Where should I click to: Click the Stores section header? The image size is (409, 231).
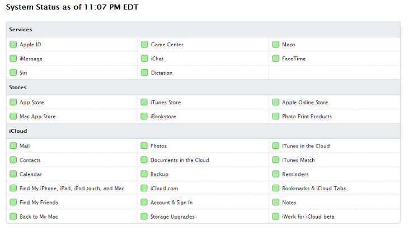click(x=18, y=88)
